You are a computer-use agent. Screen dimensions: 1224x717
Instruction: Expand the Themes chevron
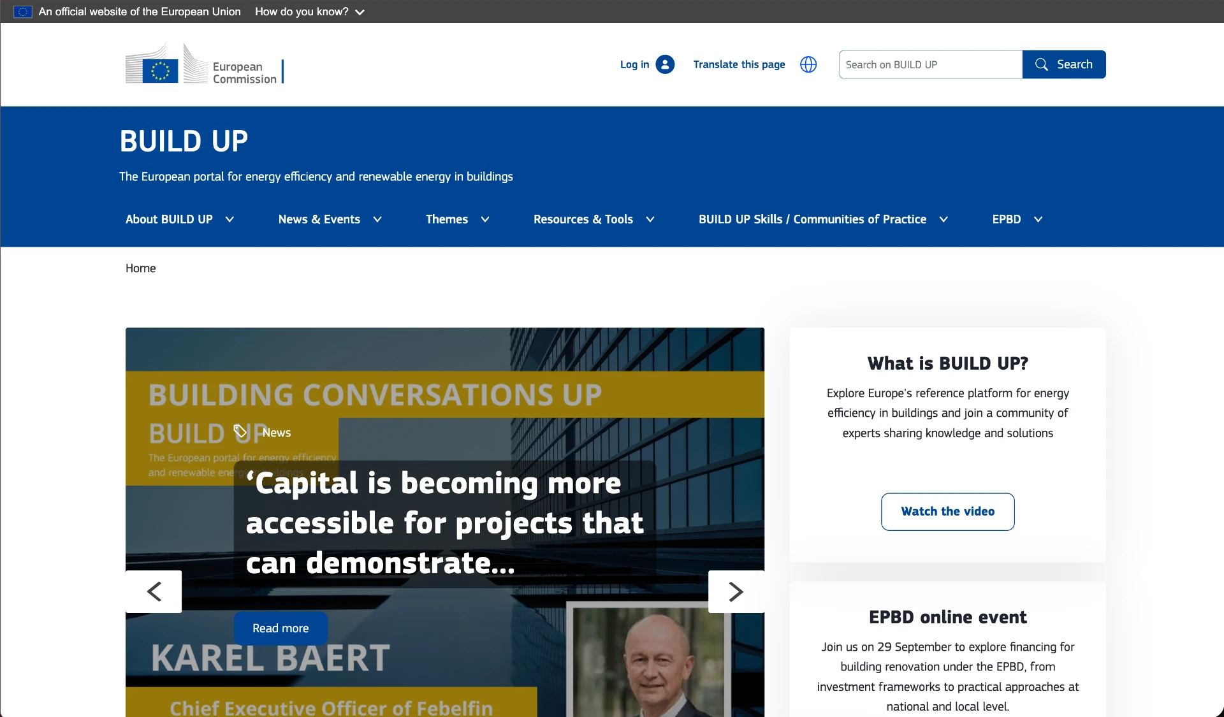click(485, 219)
